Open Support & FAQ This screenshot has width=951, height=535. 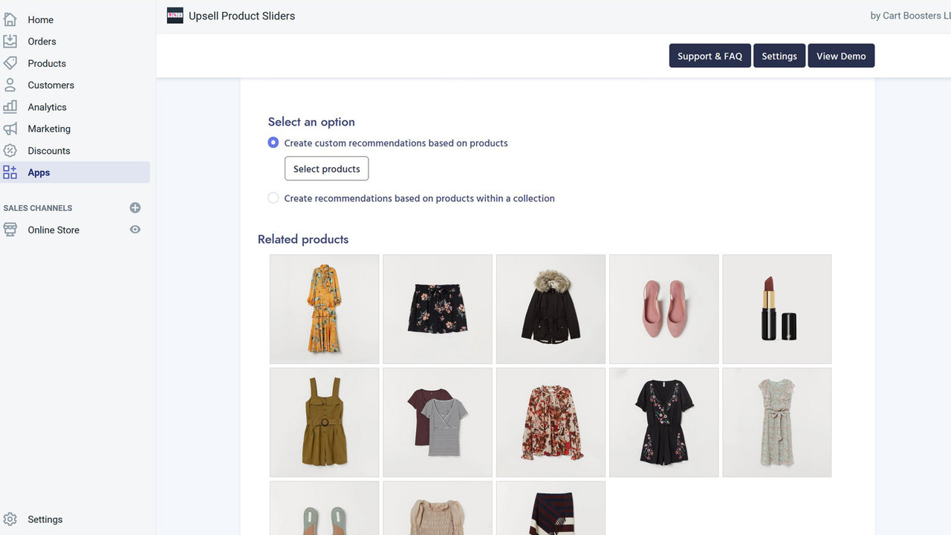709,55
